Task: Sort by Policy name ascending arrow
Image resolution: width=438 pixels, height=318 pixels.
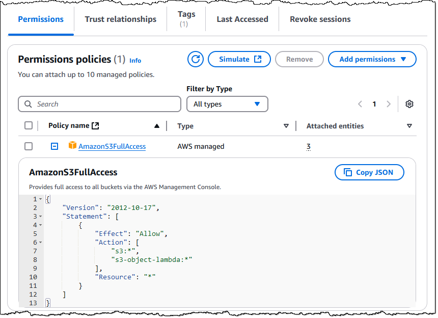Action: pyautogui.click(x=157, y=126)
